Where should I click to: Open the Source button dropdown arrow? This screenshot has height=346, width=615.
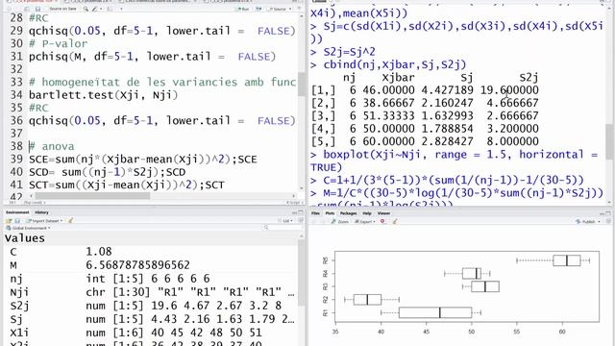click(x=290, y=9)
